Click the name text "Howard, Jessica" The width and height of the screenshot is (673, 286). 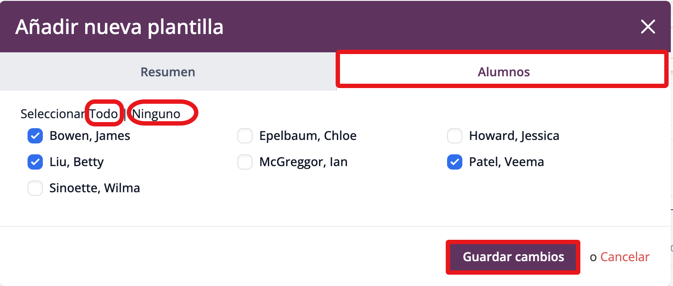pos(514,136)
